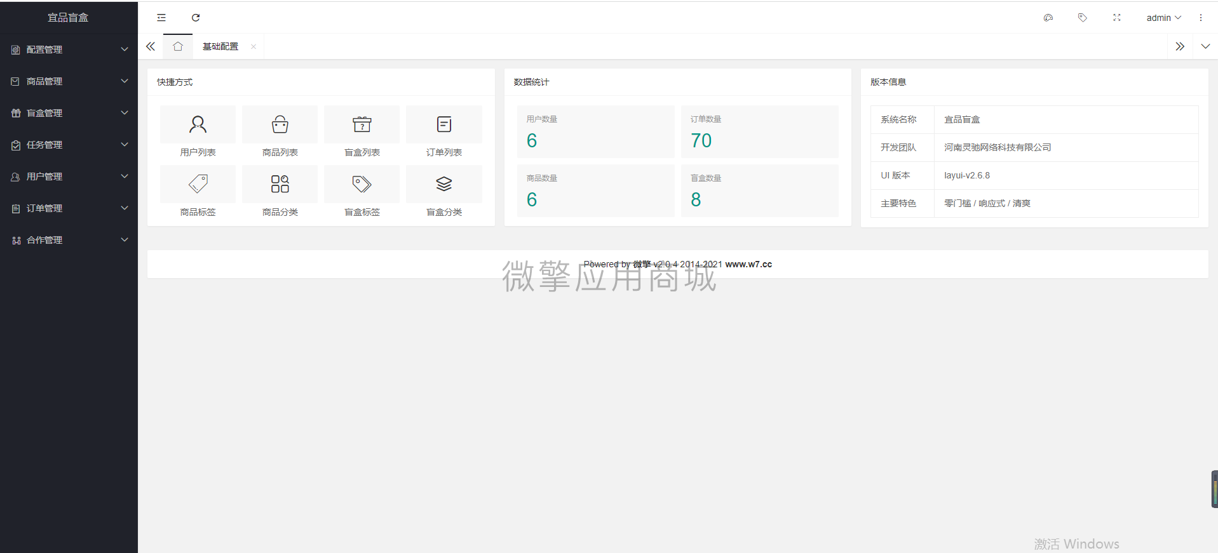1218x553 pixels.
Task: Click 零门槛 / 响应式 / 清爽 cell
Action: [x=1066, y=203]
